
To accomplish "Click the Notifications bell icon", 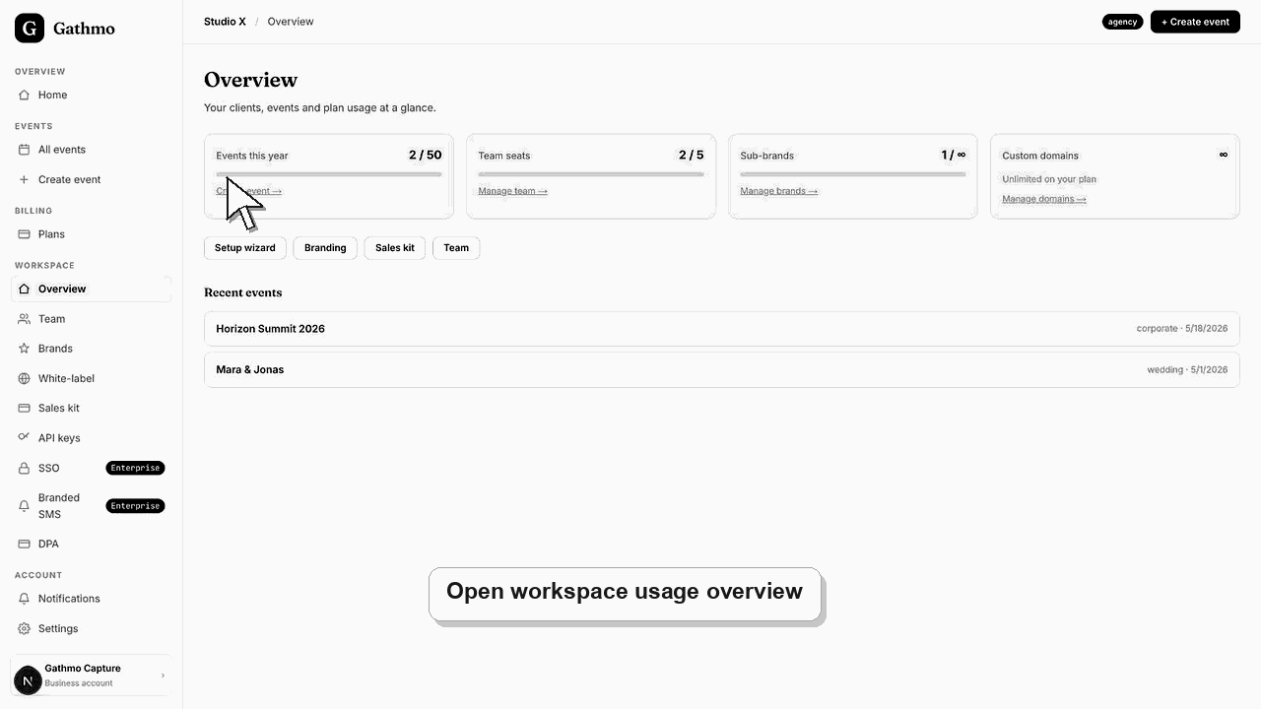I will click(24, 599).
